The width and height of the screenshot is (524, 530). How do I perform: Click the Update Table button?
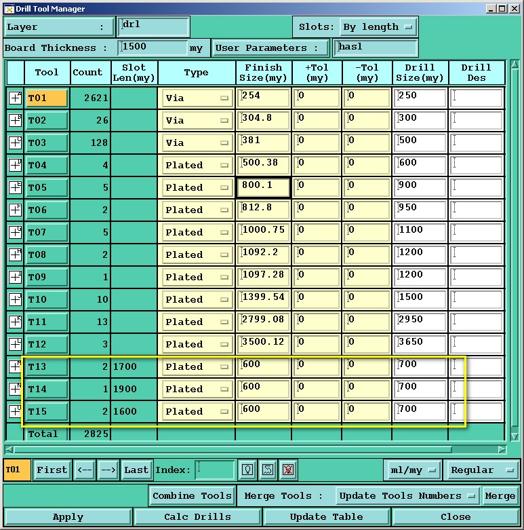point(327,517)
